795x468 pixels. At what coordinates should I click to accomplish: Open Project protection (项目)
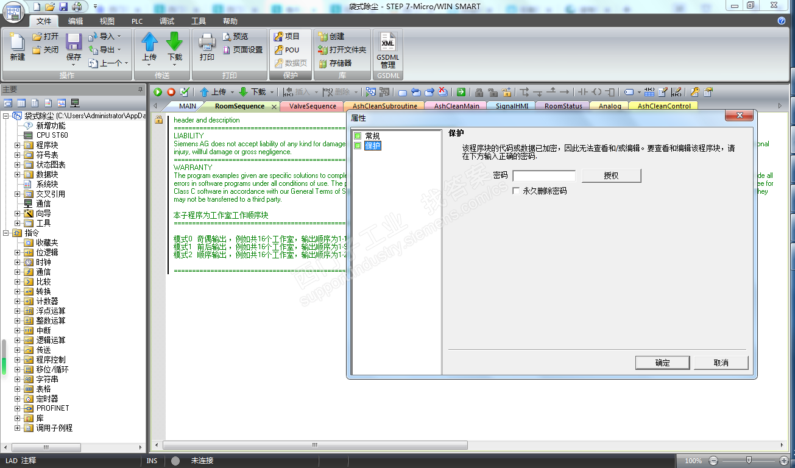287,37
